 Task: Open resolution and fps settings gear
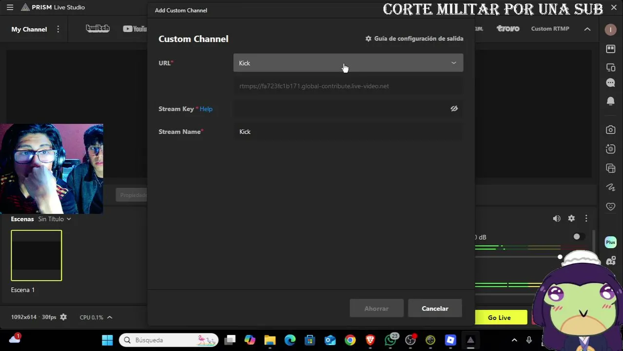[63, 317]
